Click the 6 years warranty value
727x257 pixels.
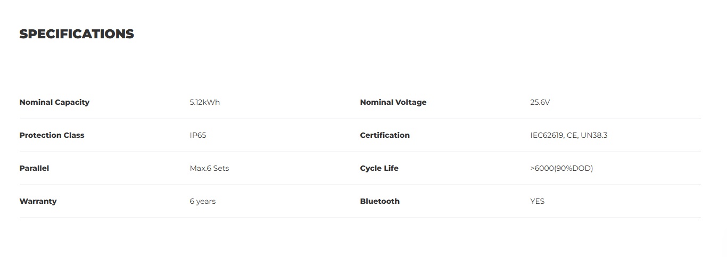(203, 201)
